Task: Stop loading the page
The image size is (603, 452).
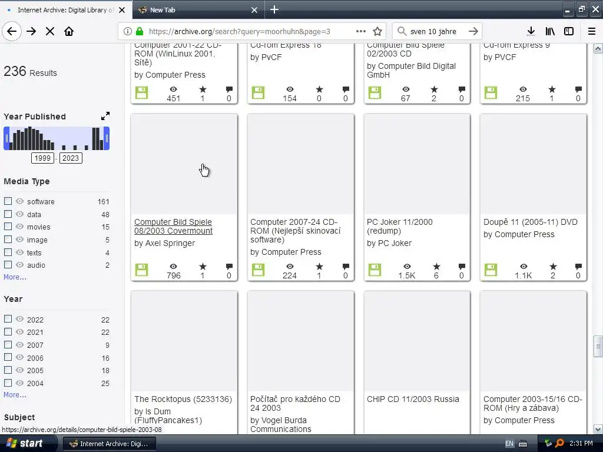Action: tap(50, 31)
